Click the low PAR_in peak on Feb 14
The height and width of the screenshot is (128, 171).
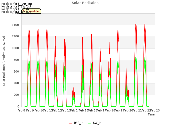74,88
